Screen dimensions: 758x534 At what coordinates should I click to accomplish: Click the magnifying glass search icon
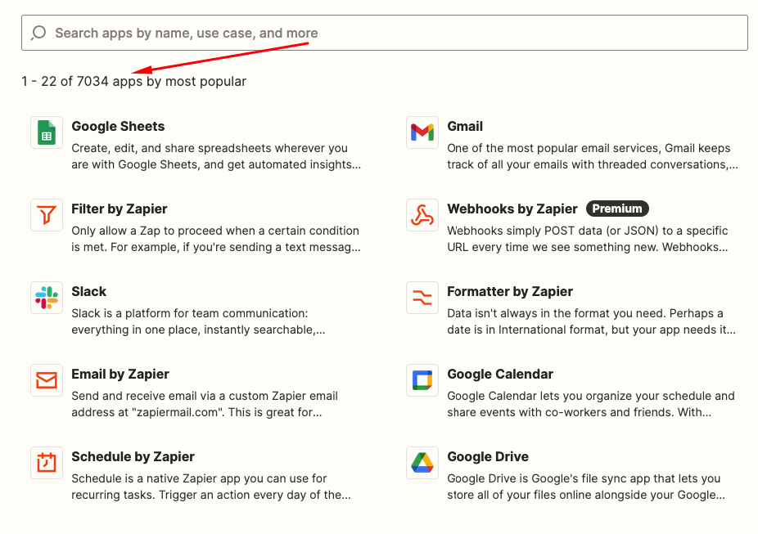pos(38,34)
